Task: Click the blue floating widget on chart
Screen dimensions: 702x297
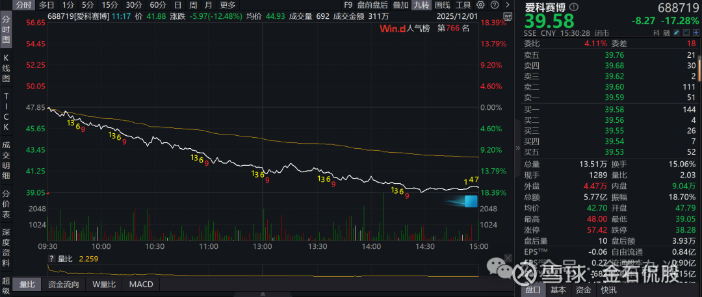Action: [471, 201]
